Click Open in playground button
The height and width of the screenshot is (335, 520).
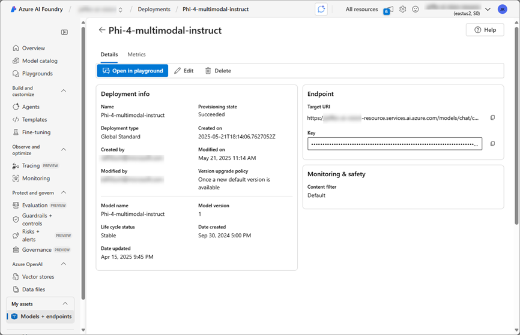coord(133,71)
